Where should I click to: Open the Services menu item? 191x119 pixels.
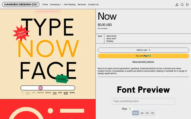(x=81, y=4)
